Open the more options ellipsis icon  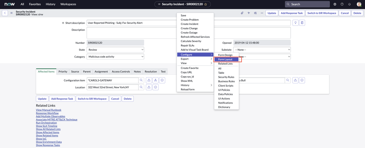[x=262, y=13]
